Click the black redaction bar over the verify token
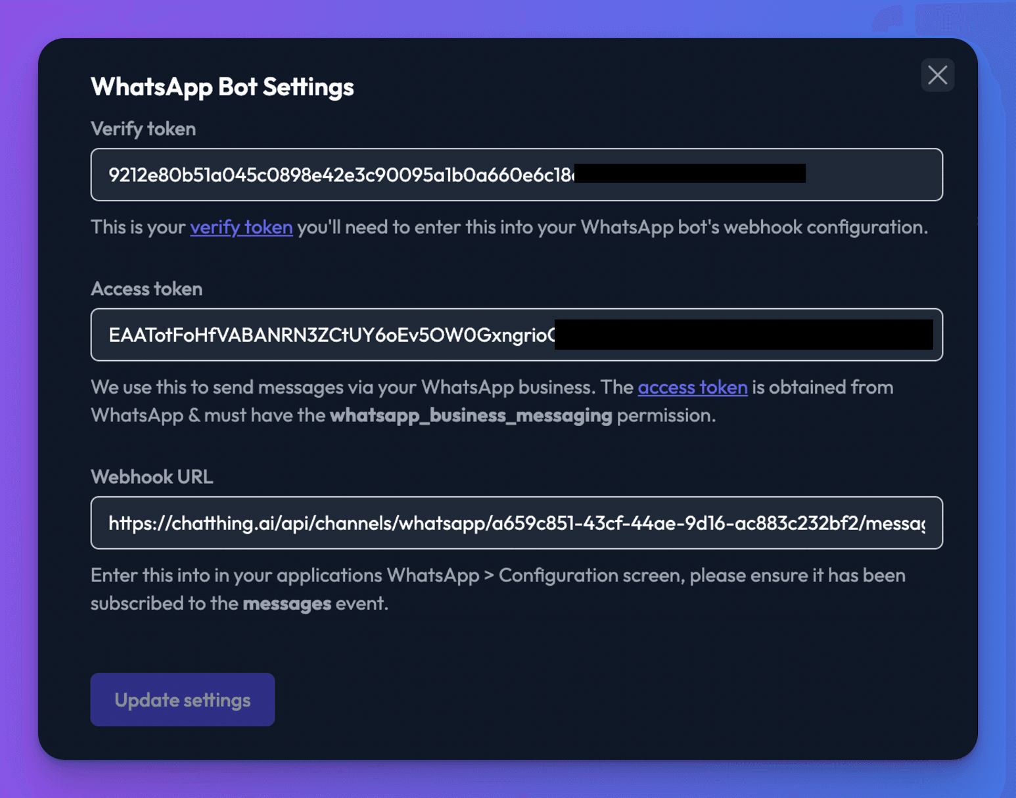This screenshot has width=1016, height=798. (690, 174)
